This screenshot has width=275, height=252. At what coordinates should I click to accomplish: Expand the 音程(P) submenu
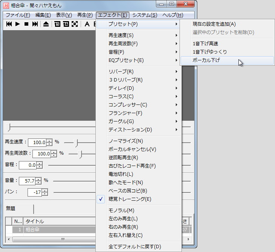point(139,52)
